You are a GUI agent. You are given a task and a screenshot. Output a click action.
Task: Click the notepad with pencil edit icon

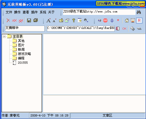(61, 20)
